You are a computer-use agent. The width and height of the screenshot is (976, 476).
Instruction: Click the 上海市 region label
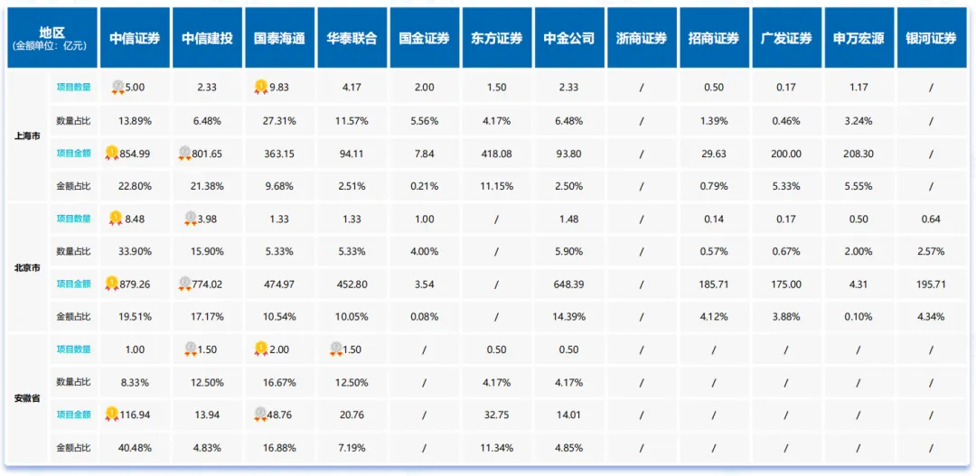tap(27, 136)
